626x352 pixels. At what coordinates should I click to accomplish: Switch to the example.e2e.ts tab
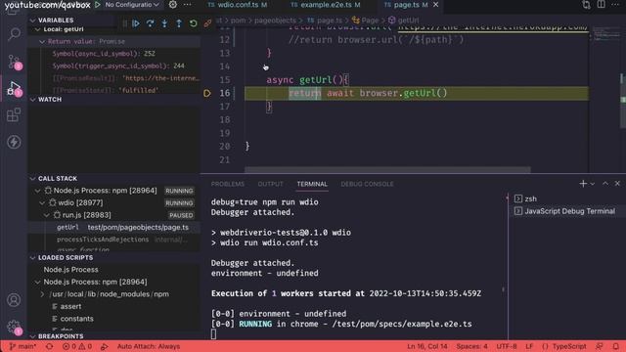326,5
